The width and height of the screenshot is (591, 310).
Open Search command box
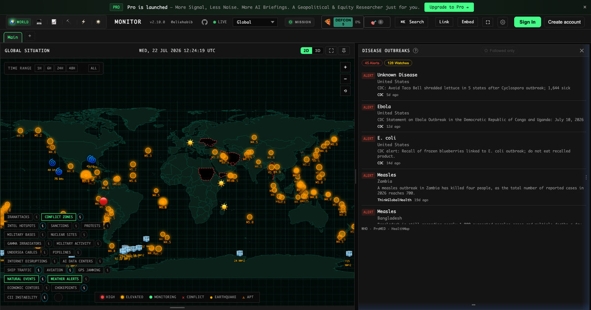pos(412,22)
